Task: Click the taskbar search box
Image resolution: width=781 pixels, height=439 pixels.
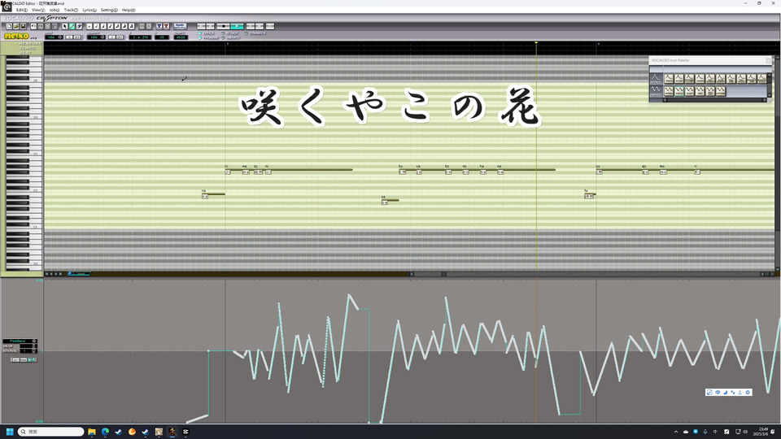Action: pos(51,432)
